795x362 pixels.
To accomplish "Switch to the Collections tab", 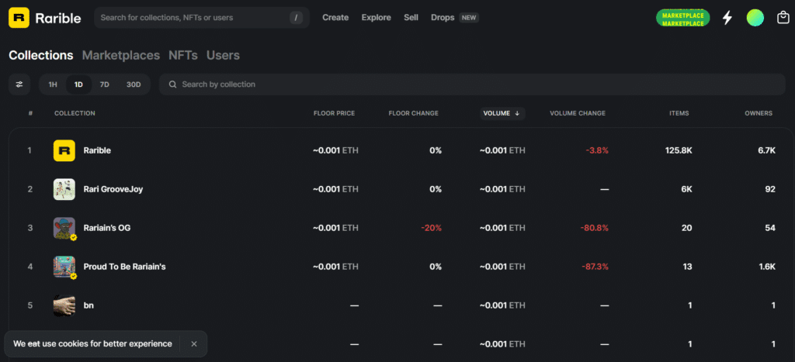I will (x=41, y=55).
